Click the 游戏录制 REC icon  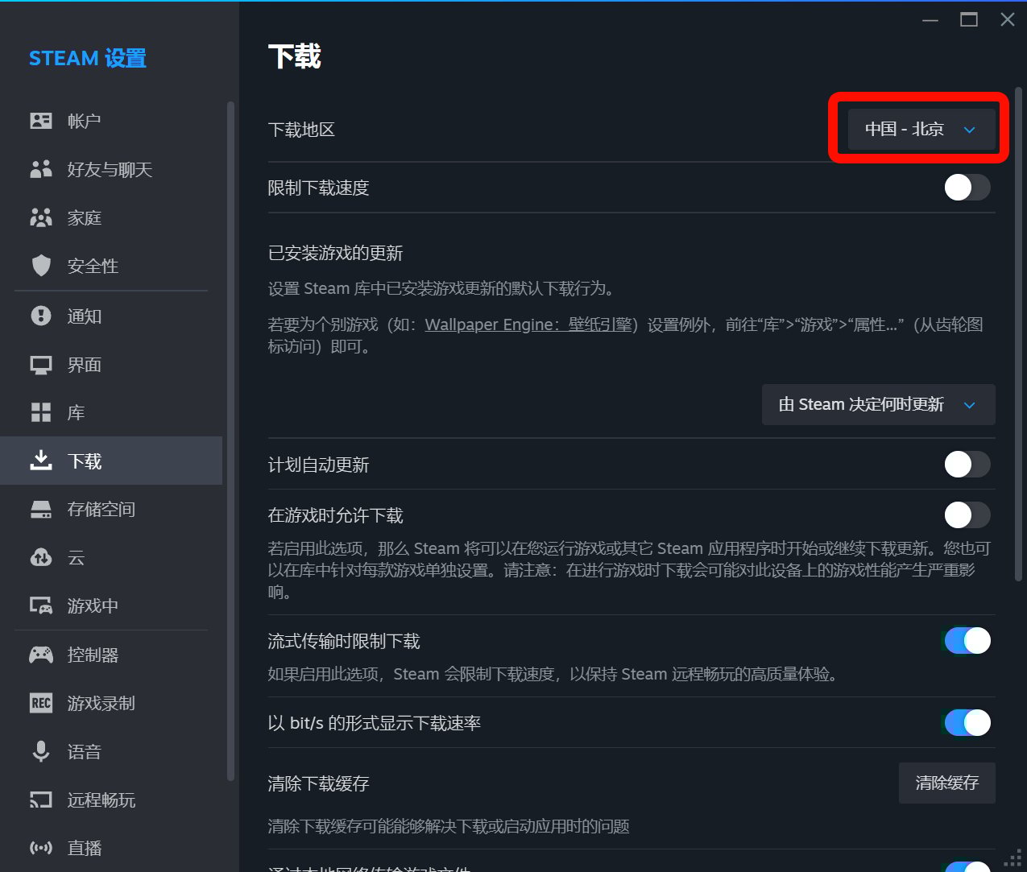[41, 703]
